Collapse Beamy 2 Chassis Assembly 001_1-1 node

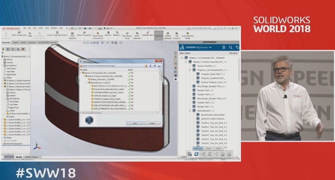click(186, 62)
